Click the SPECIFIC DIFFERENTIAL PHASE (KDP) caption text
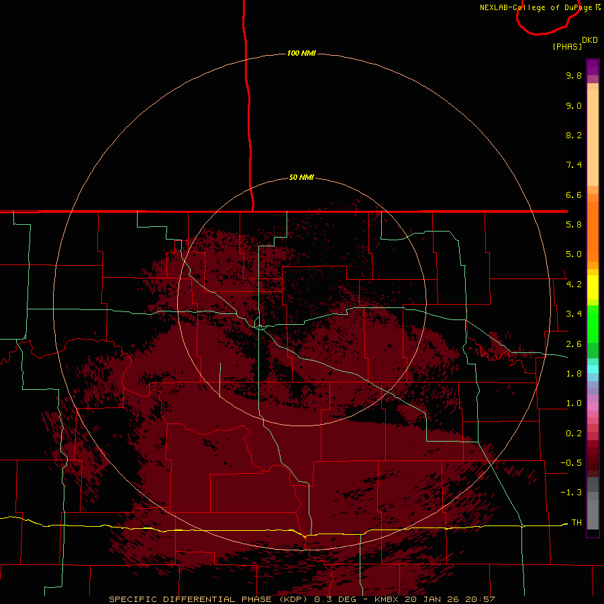 tap(208, 599)
